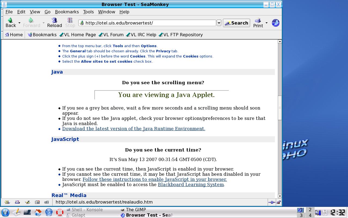This screenshot has width=348, height=218.
Task: Open the Back button history dropdown arrow
Action: (19, 23)
